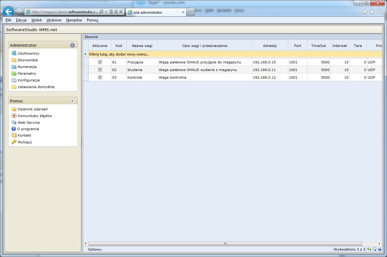
Task: Click the stop icon in address bar
Action: (121, 12)
